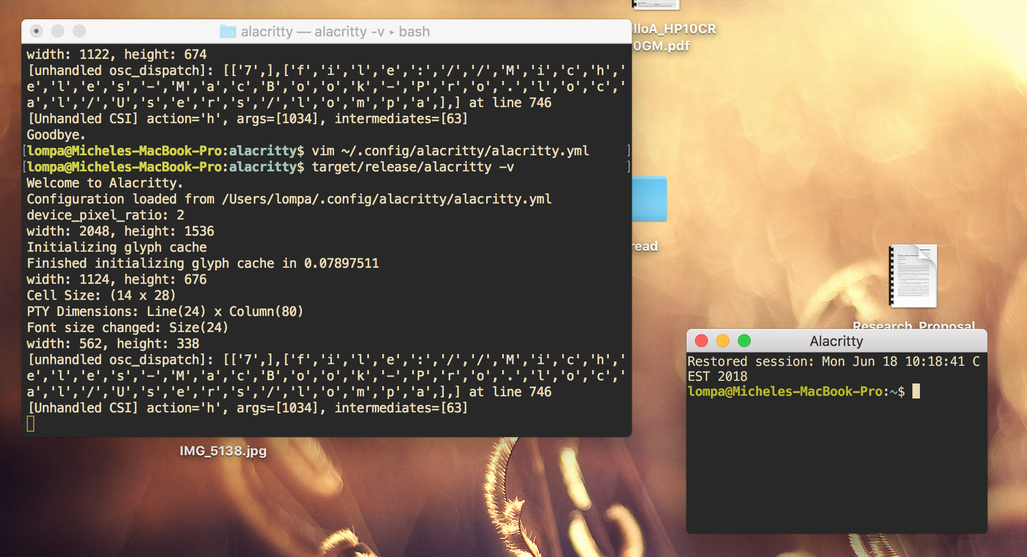This screenshot has width=1027, height=557.
Task: Click the 'Goodbye.' line in the Terminal
Action: click(56, 135)
